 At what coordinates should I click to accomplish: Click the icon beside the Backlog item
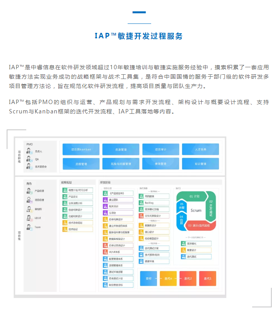click(142, 203)
